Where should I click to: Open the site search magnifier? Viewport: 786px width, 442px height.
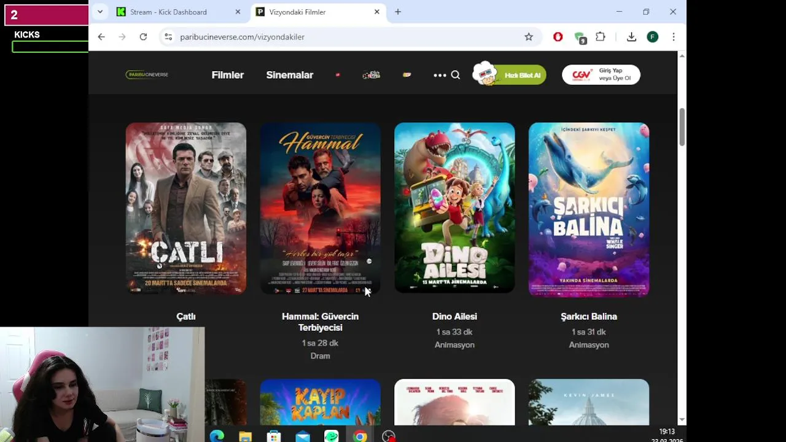click(455, 75)
